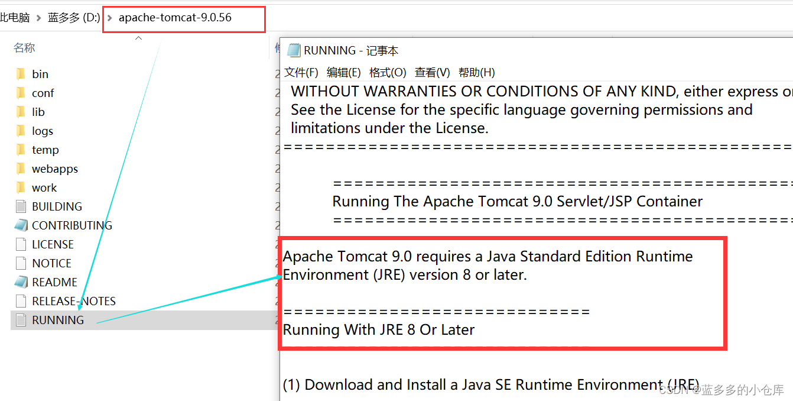The image size is (793, 401).
Task: Expand the chevron after 此电脑 in breadcrumb
Action: click(39, 18)
